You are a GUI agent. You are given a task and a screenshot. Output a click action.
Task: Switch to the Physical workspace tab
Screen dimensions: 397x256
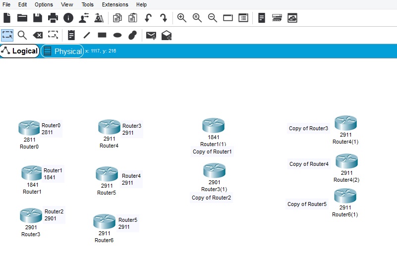[62, 51]
